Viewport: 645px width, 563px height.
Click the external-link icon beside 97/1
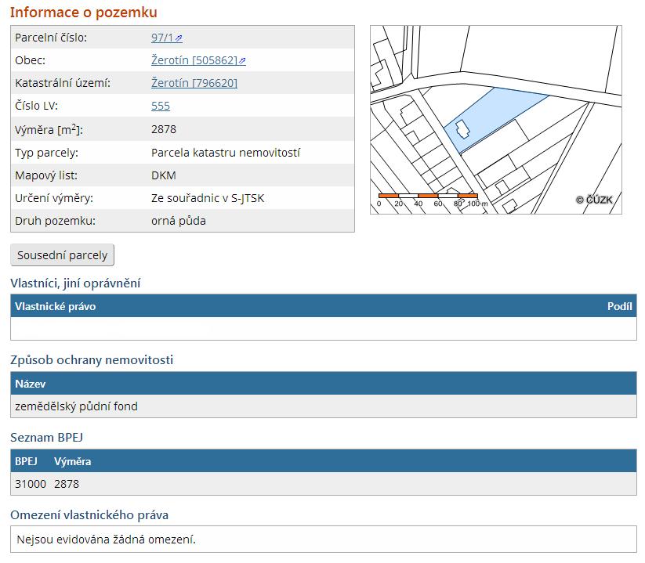point(179,38)
